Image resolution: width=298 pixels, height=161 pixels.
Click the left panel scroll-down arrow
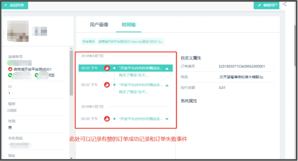pos(71,158)
